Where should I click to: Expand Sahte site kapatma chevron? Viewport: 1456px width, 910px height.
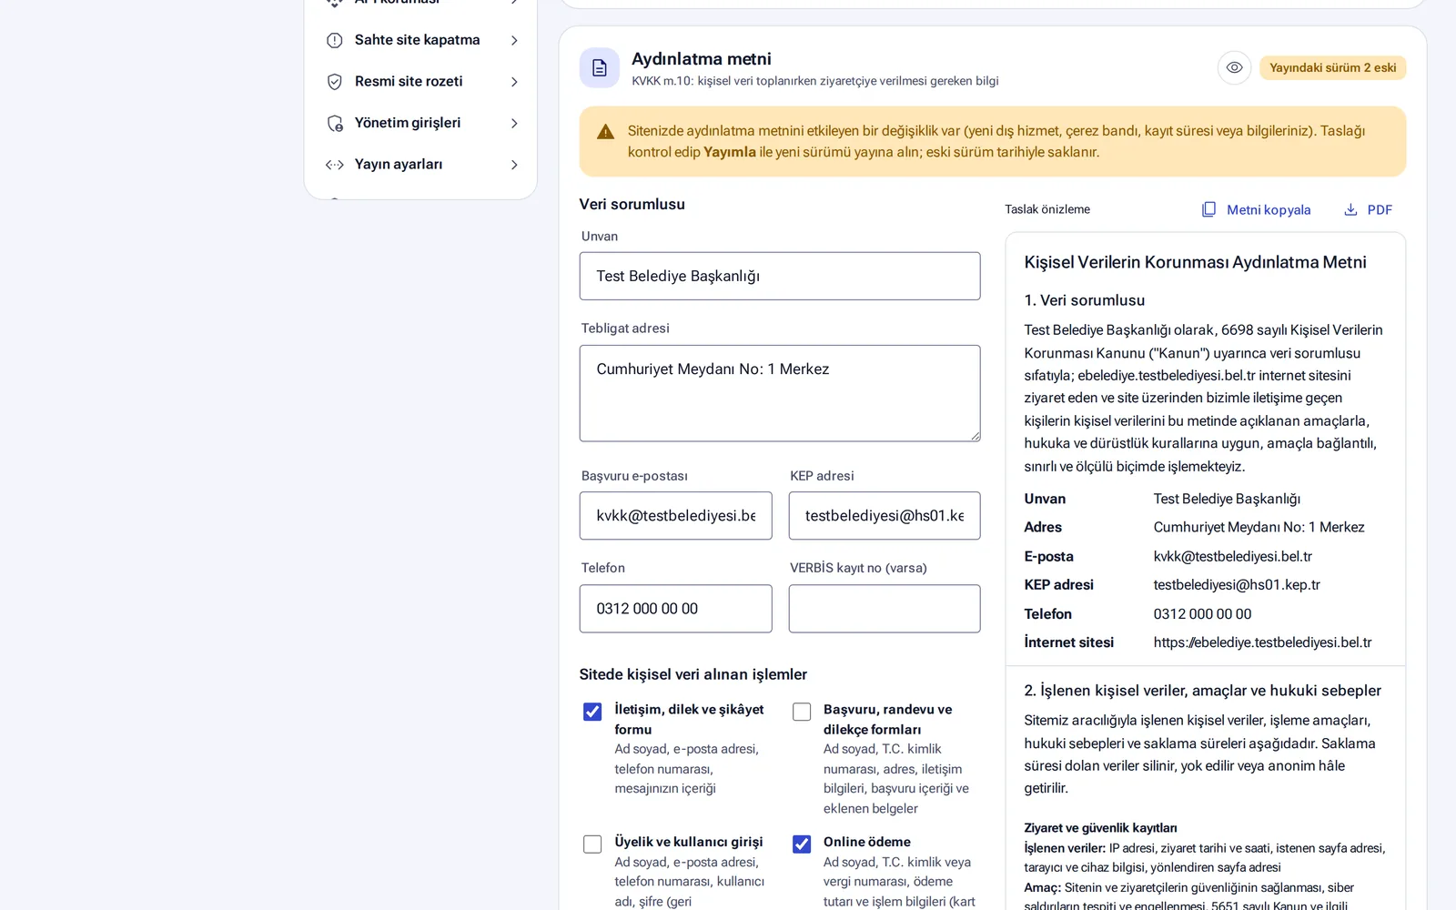[x=514, y=40]
